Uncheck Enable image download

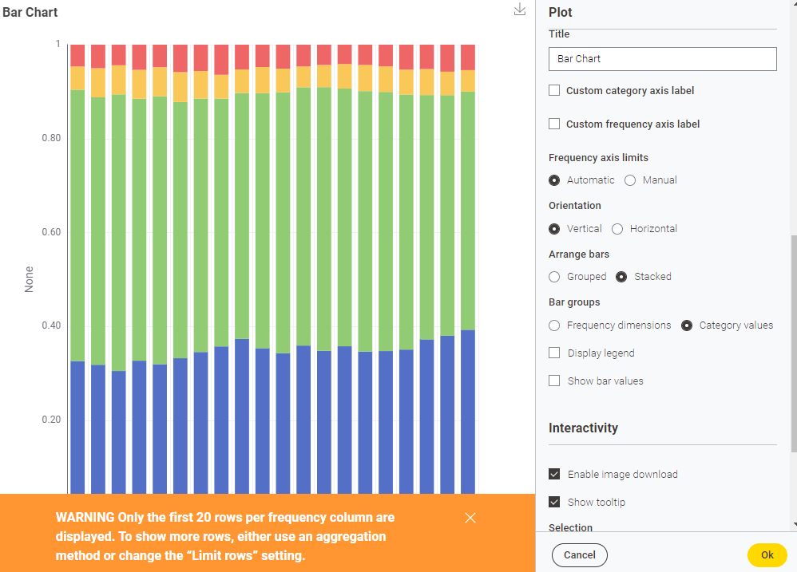(x=554, y=474)
